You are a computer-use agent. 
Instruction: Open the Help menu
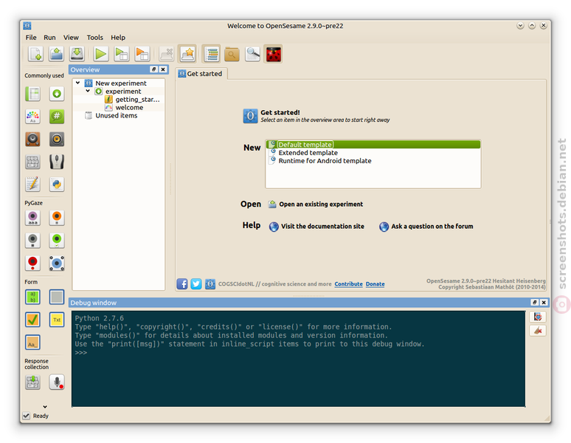(x=118, y=38)
